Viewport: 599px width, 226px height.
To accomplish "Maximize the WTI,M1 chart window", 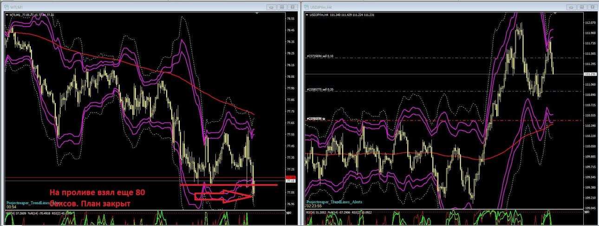I will [282, 7].
